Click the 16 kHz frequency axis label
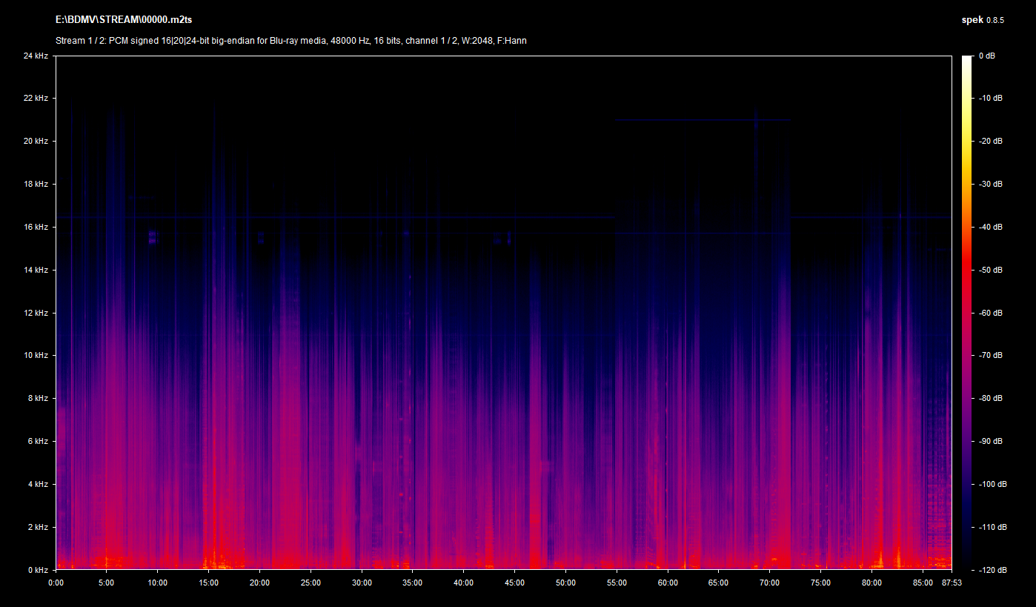The width and height of the screenshot is (1036, 607). click(35, 228)
